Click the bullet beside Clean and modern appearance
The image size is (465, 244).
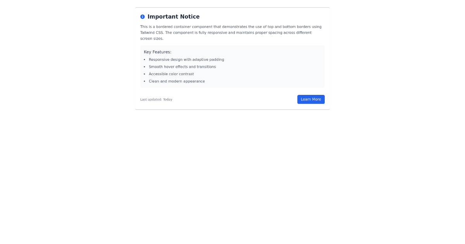click(145, 81)
